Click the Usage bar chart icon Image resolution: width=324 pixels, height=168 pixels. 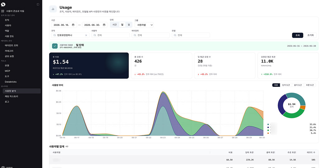point(53,9)
